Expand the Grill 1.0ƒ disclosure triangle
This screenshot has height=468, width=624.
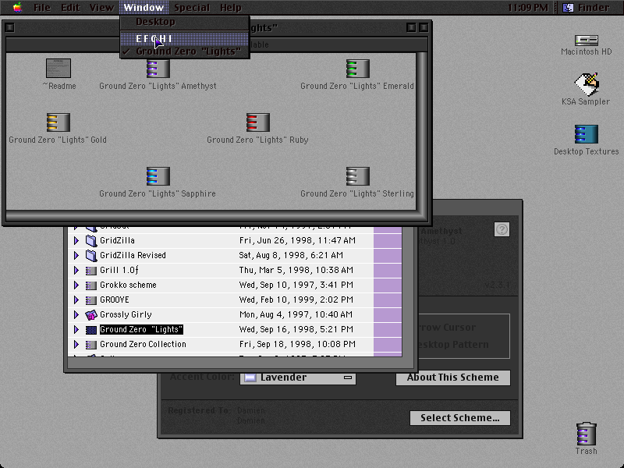coord(76,270)
